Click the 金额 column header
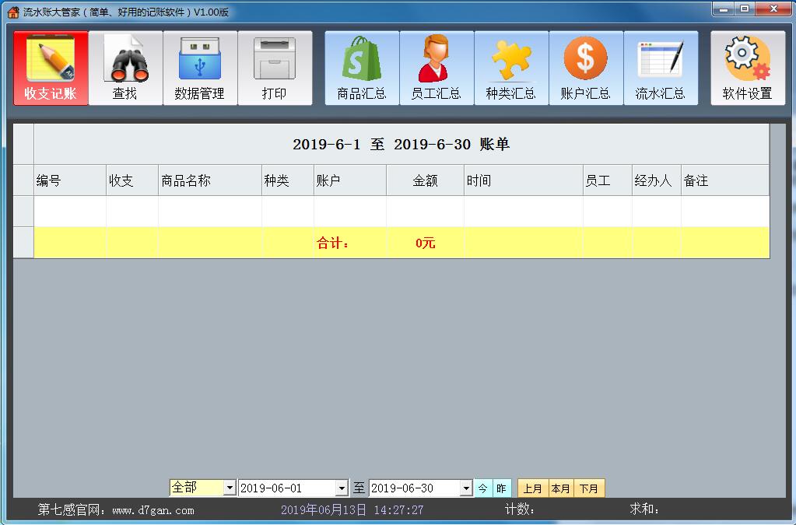 point(425,180)
